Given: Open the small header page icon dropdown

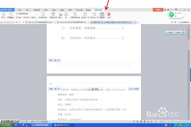Looking at the screenshot, I should click(51, 84).
